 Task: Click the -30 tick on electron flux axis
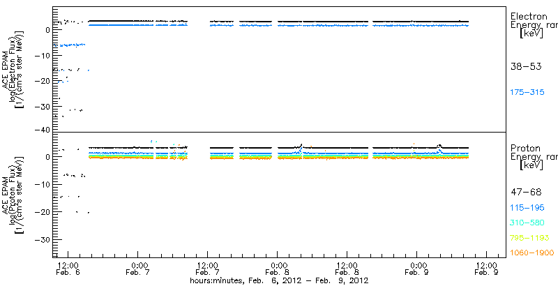pyautogui.click(x=43, y=106)
